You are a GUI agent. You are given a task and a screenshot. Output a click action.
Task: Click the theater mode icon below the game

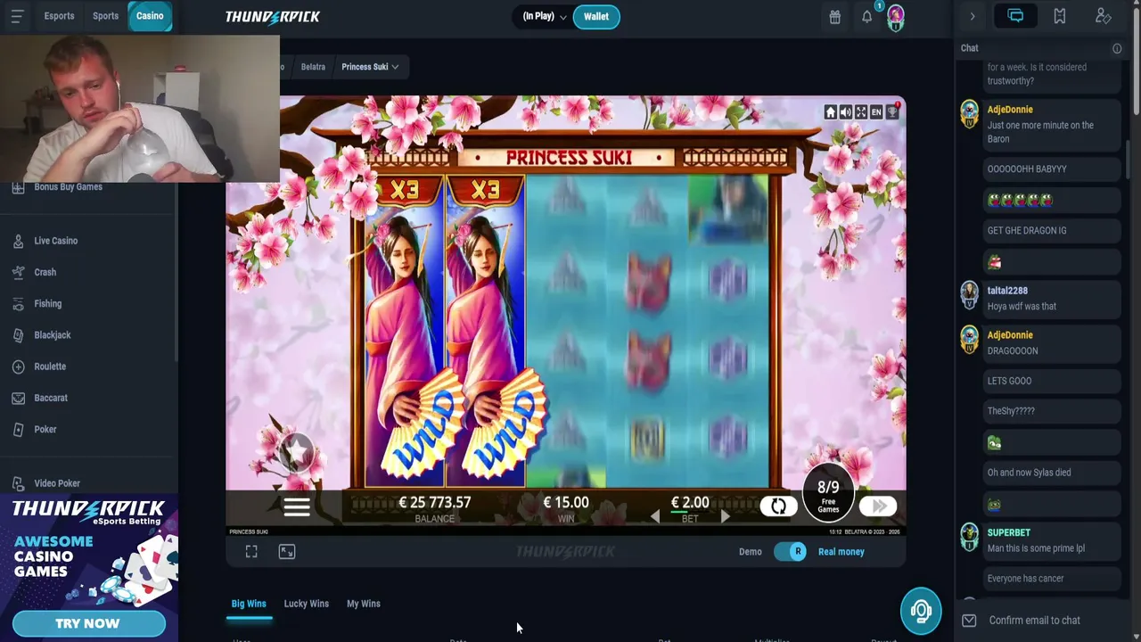287,552
